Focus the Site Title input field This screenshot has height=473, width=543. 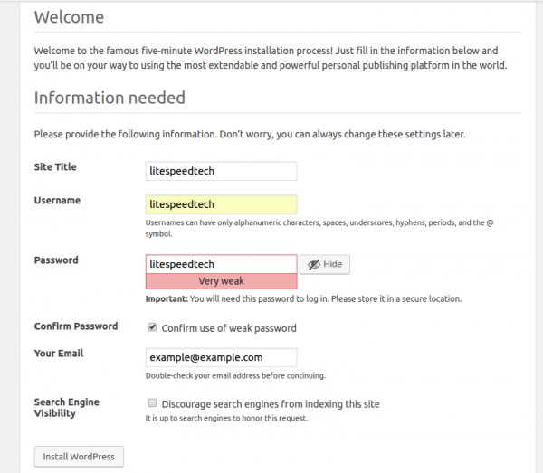221,171
